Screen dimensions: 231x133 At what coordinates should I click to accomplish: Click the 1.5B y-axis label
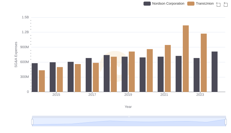click(x=25, y=17)
